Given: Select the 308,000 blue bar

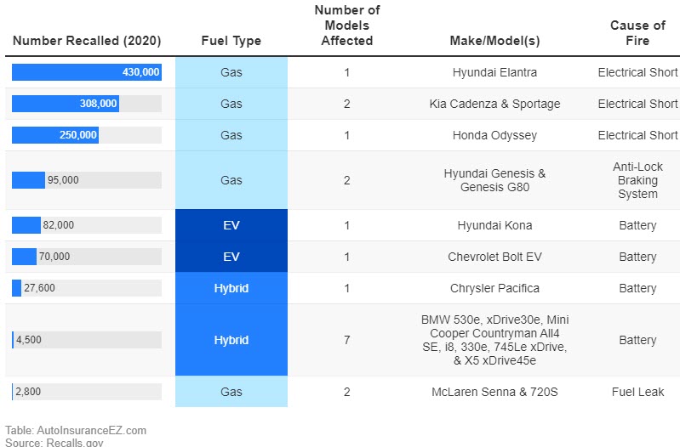Looking at the screenshot, I should [65, 104].
